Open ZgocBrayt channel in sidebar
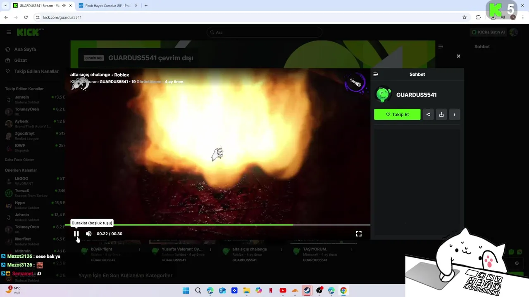The width and height of the screenshot is (529, 297). click(34, 136)
